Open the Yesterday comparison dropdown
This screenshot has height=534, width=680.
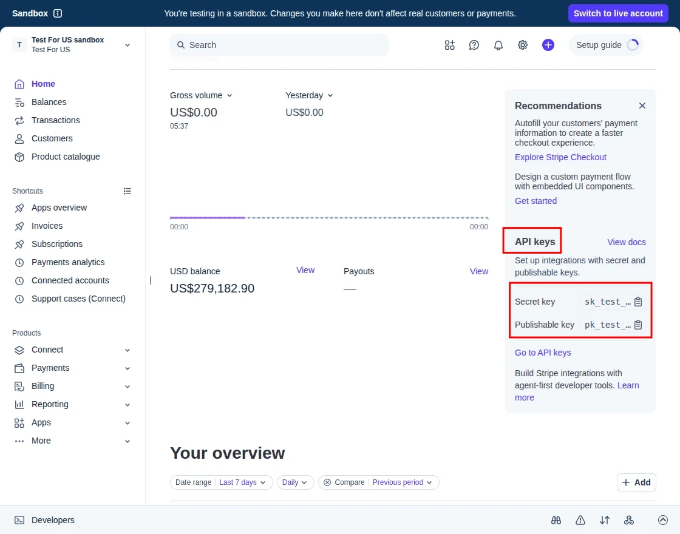click(x=309, y=95)
